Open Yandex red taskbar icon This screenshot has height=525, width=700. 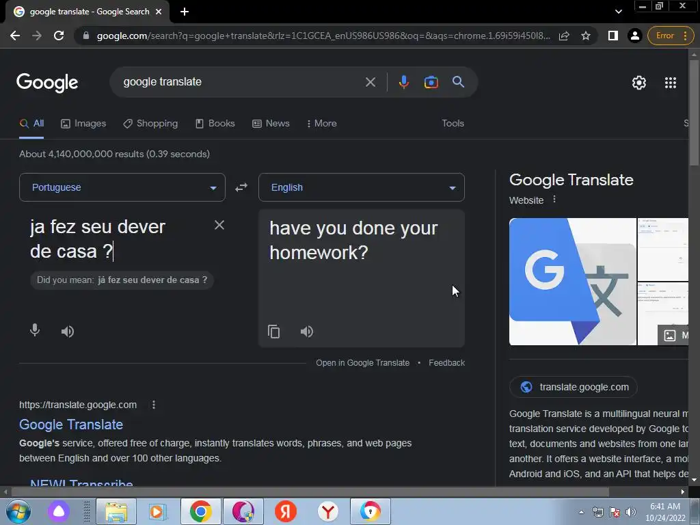pos(286,511)
